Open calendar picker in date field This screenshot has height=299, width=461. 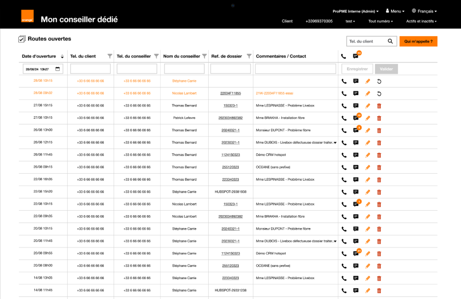(x=58, y=69)
